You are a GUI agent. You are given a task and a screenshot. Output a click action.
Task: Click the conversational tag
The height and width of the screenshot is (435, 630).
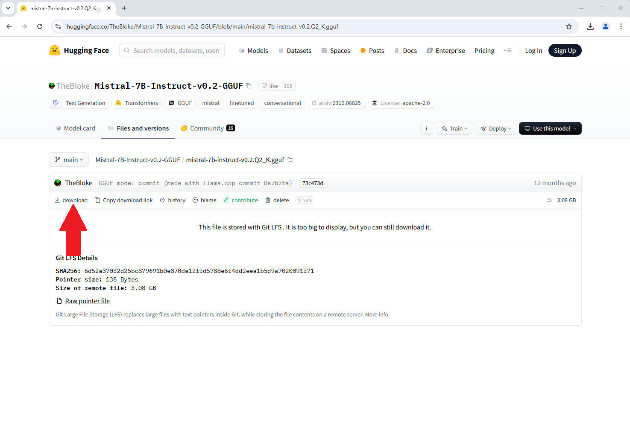pos(282,103)
